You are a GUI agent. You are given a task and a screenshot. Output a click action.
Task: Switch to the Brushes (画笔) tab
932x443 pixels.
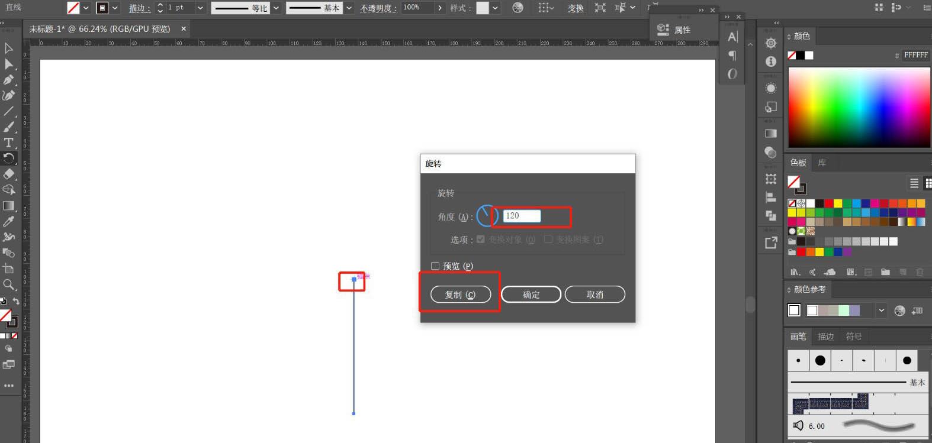[798, 337]
